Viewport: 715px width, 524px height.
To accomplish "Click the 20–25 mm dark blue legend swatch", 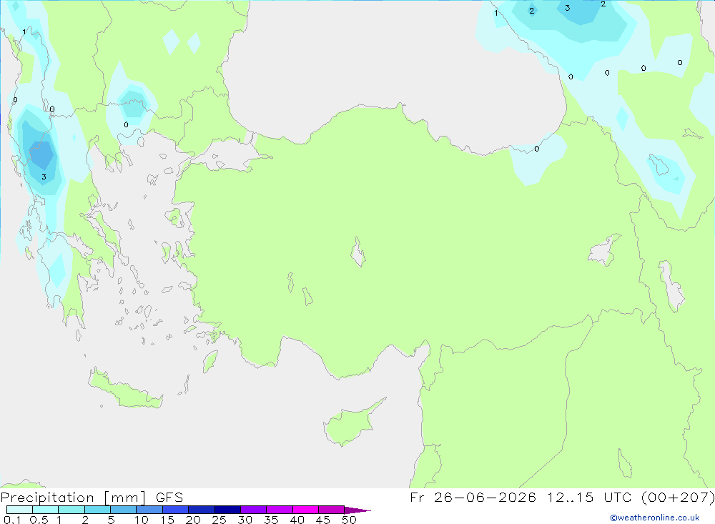I will click(201, 510).
